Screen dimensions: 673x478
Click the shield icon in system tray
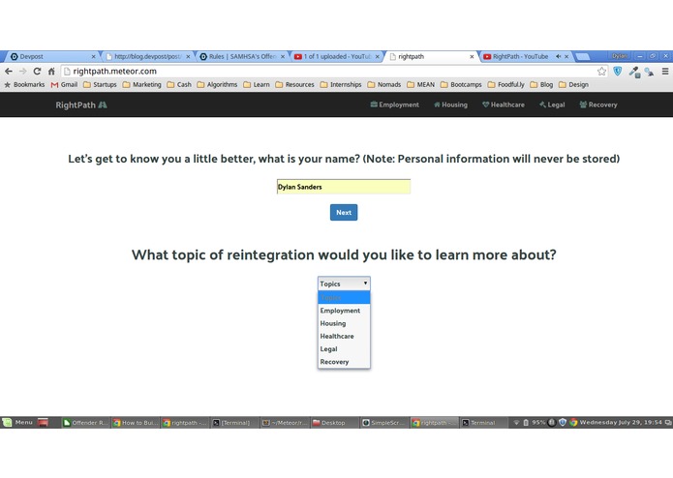tap(563, 422)
